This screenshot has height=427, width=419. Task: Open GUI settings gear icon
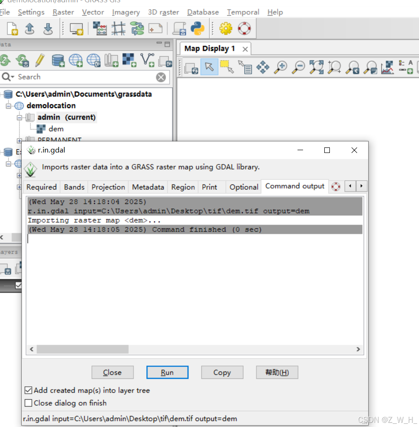[226, 29]
